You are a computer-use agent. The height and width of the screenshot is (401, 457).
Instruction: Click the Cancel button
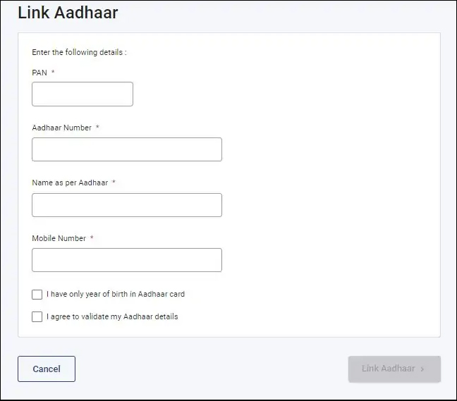point(47,369)
